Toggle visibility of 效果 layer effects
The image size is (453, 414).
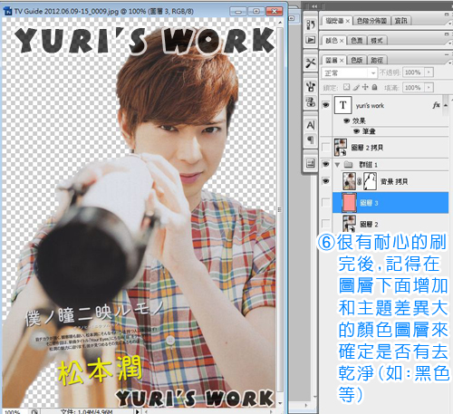tap(346, 120)
